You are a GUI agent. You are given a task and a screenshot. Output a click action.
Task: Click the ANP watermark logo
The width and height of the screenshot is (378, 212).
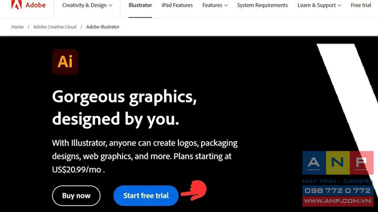tap(338, 163)
